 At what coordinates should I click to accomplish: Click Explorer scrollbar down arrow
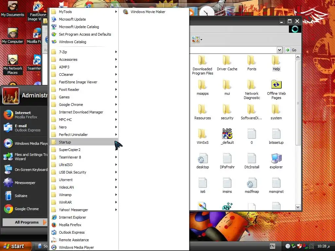pos(298,207)
